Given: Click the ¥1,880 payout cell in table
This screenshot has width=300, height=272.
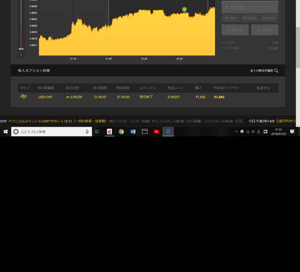Looking at the screenshot, I should (219, 97).
